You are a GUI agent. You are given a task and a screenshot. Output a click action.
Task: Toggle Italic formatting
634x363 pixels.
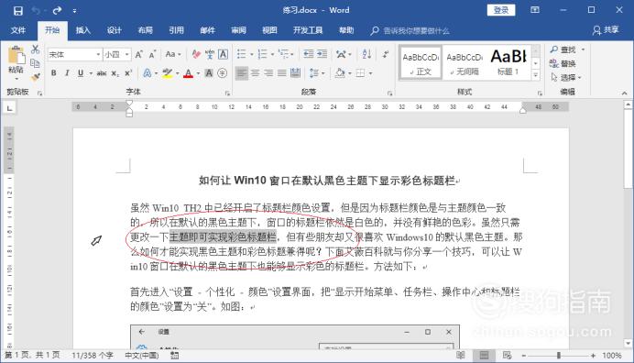point(67,73)
